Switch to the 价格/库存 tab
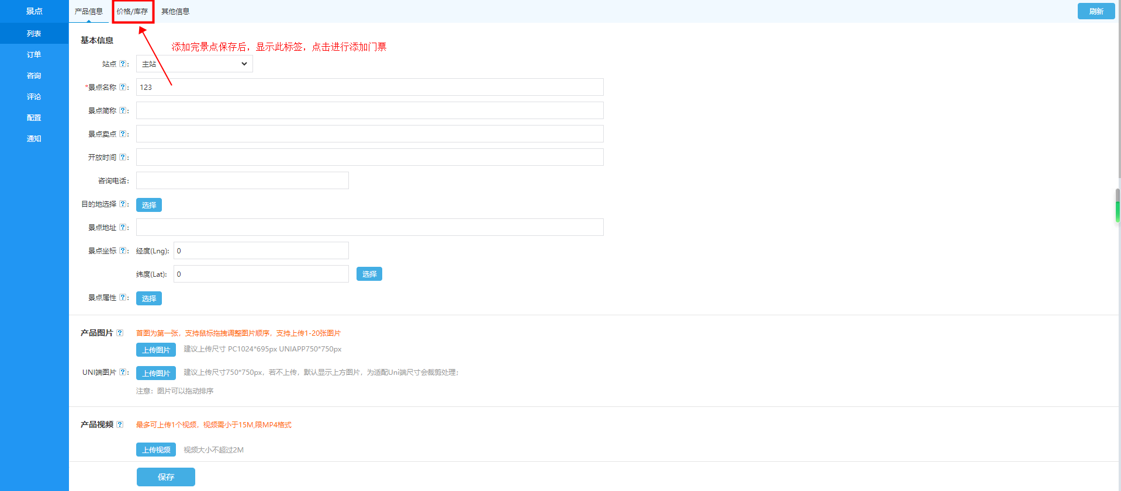1121x491 pixels. click(x=132, y=12)
